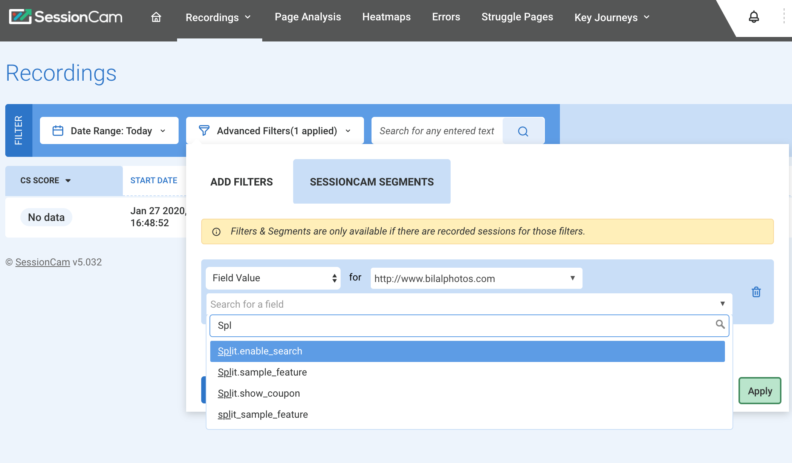Click the calendar icon in Date Range
This screenshot has width=792, height=463.
click(x=58, y=131)
